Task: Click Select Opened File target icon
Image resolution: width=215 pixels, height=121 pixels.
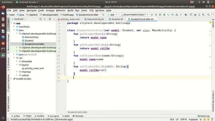Action: tap(41, 19)
